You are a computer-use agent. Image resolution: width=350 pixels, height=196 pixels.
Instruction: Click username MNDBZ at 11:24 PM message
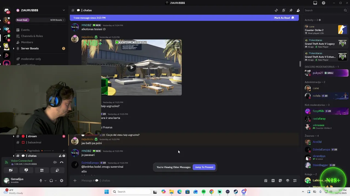86,25
